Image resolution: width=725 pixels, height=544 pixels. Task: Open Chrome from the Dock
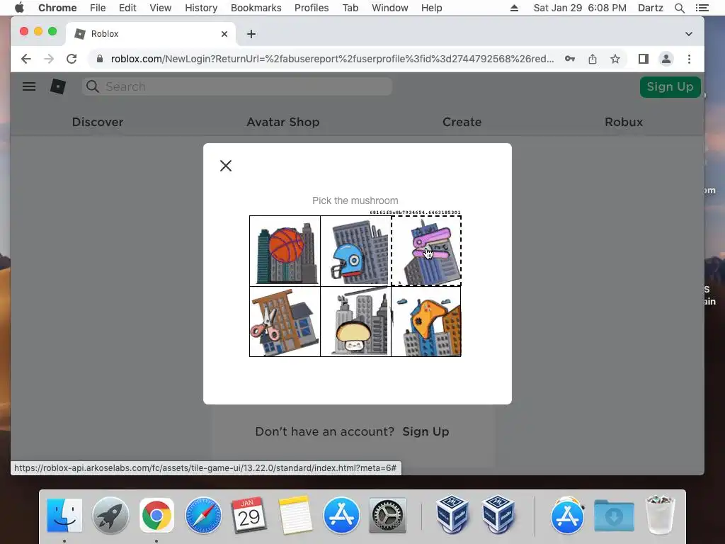click(x=156, y=516)
